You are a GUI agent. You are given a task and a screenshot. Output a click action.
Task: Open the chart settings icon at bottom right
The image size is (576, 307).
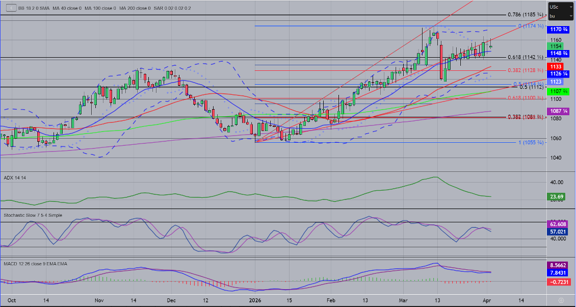point(561,300)
